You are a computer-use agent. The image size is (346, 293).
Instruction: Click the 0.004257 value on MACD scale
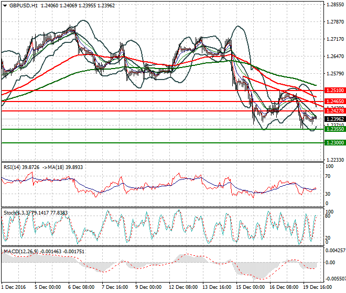(x=334, y=251)
